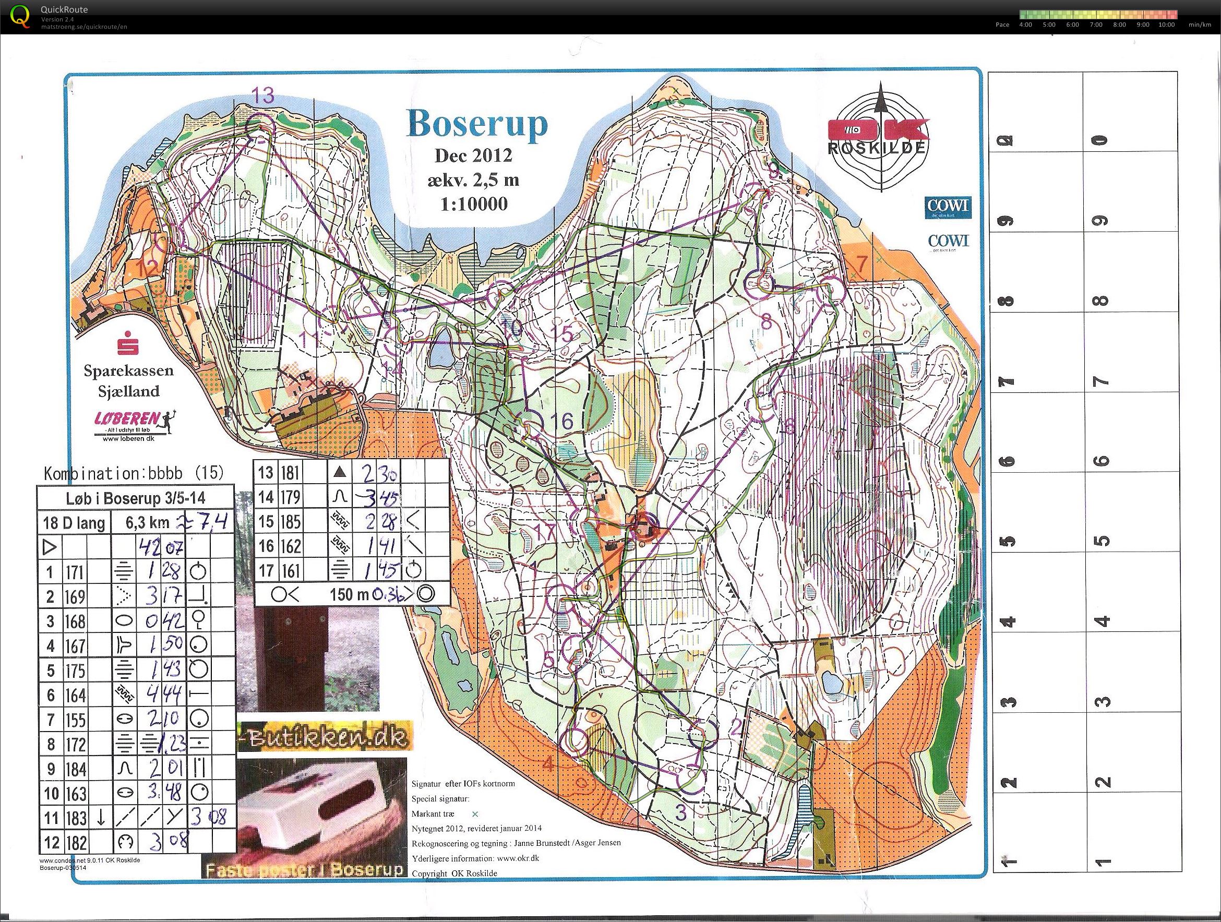Click the COWI logo with dark blue background
Image resolution: width=1221 pixels, height=922 pixels.
point(948,207)
